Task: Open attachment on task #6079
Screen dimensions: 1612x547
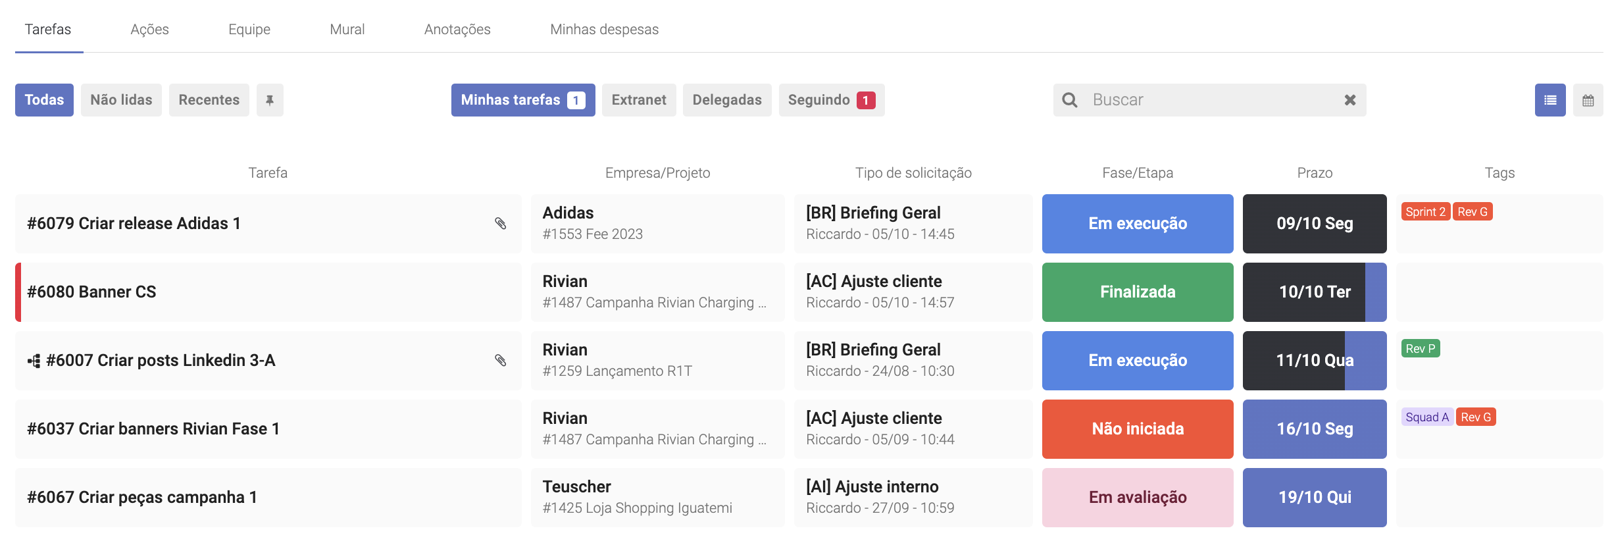Action: click(501, 224)
